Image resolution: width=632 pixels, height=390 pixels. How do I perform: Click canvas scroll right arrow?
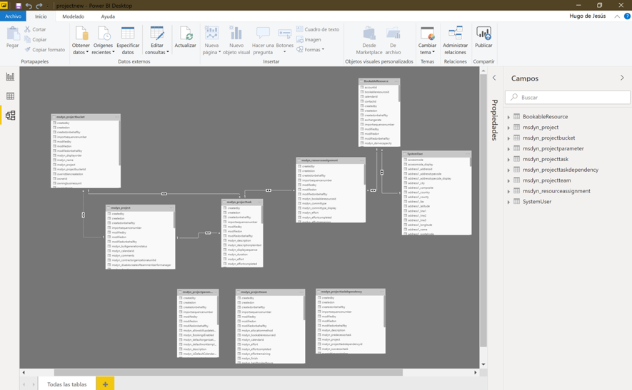point(475,372)
